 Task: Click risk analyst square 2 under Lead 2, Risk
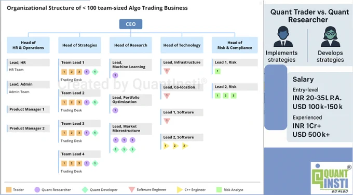(x=226, y=96)
